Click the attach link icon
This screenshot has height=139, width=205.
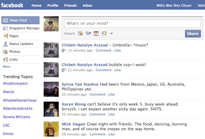tap(104, 34)
